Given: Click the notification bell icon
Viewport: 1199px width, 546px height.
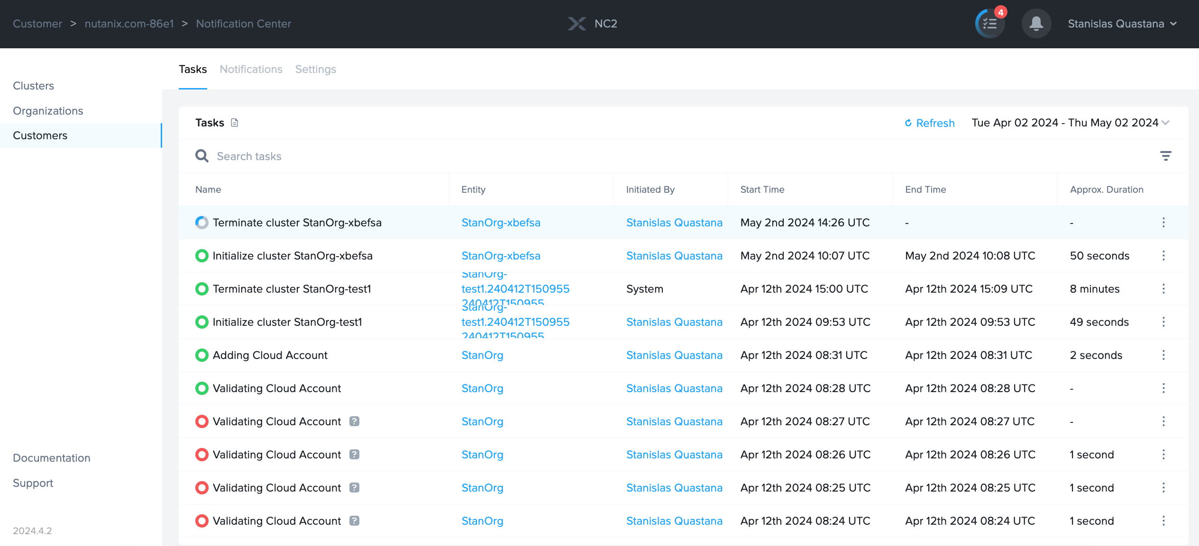Looking at the screenshot, I should tap(1036, 24).
